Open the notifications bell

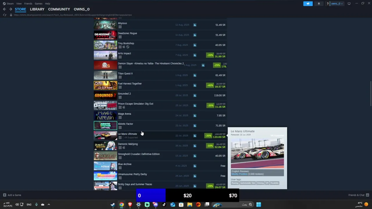pos(319,3)
